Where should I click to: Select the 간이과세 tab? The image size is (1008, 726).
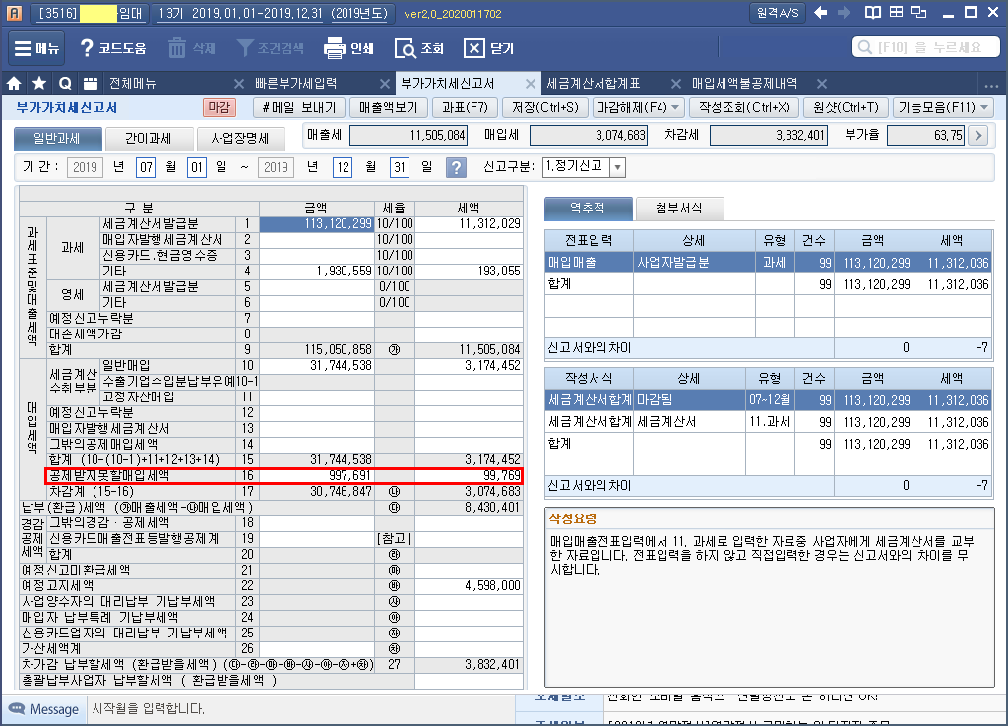click(x=149, y=138)
